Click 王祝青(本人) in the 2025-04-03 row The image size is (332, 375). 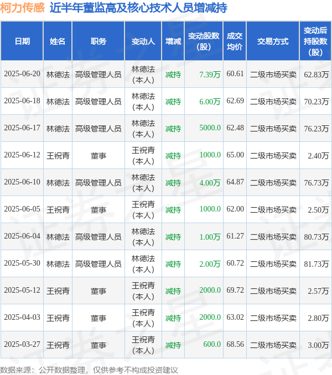143,318
